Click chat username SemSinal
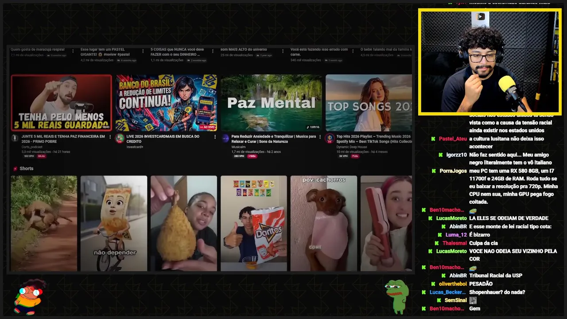The height and width of the screenshot is (319, 567). 456,300
